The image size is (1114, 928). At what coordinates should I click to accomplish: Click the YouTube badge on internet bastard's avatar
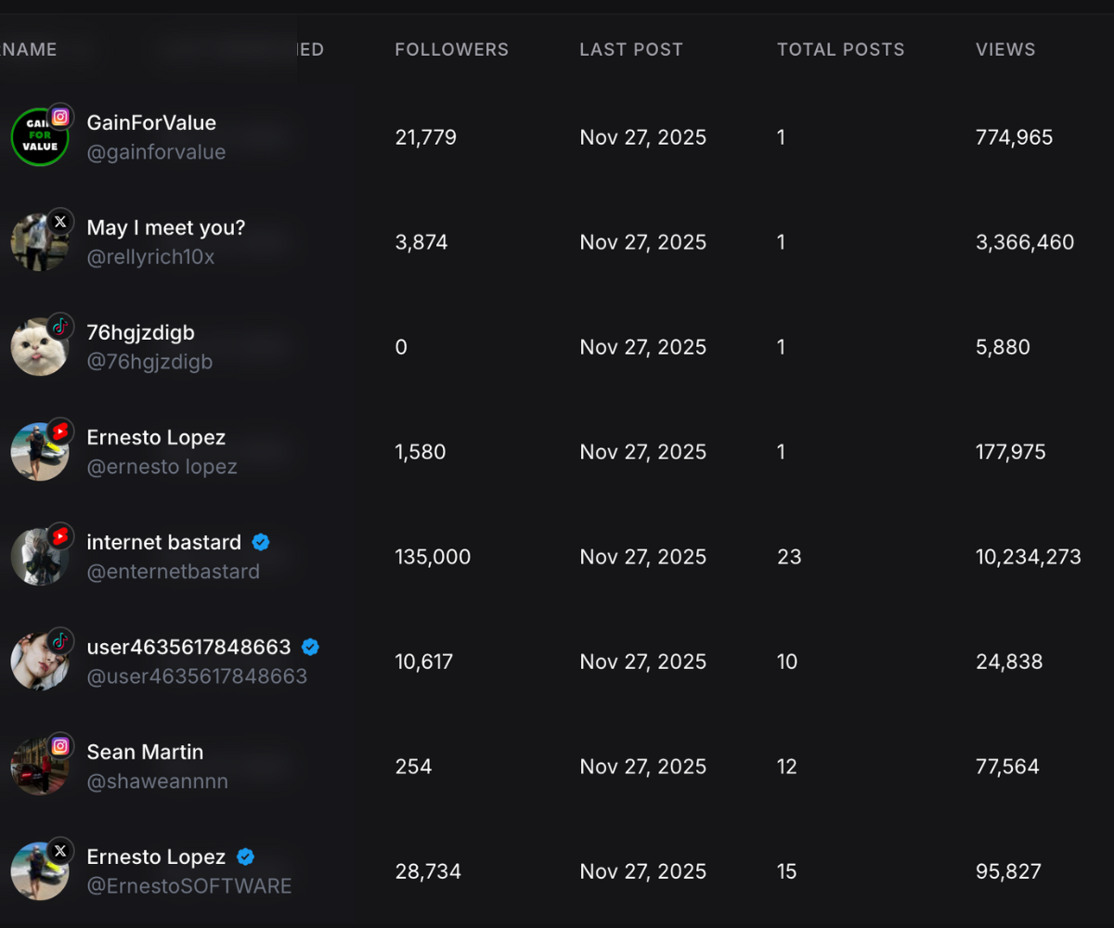coord(60,536)
